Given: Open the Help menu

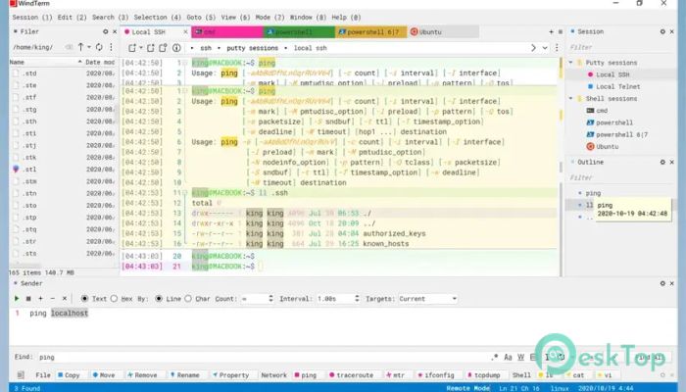Looking at the screenshot, I should tap(346, 17).
